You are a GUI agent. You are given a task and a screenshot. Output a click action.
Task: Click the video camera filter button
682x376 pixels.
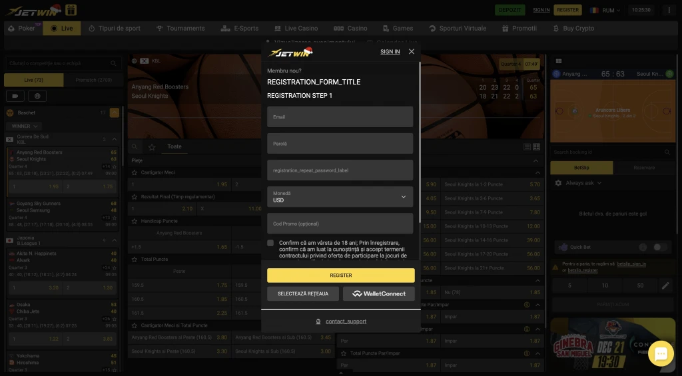coord(15,96)
